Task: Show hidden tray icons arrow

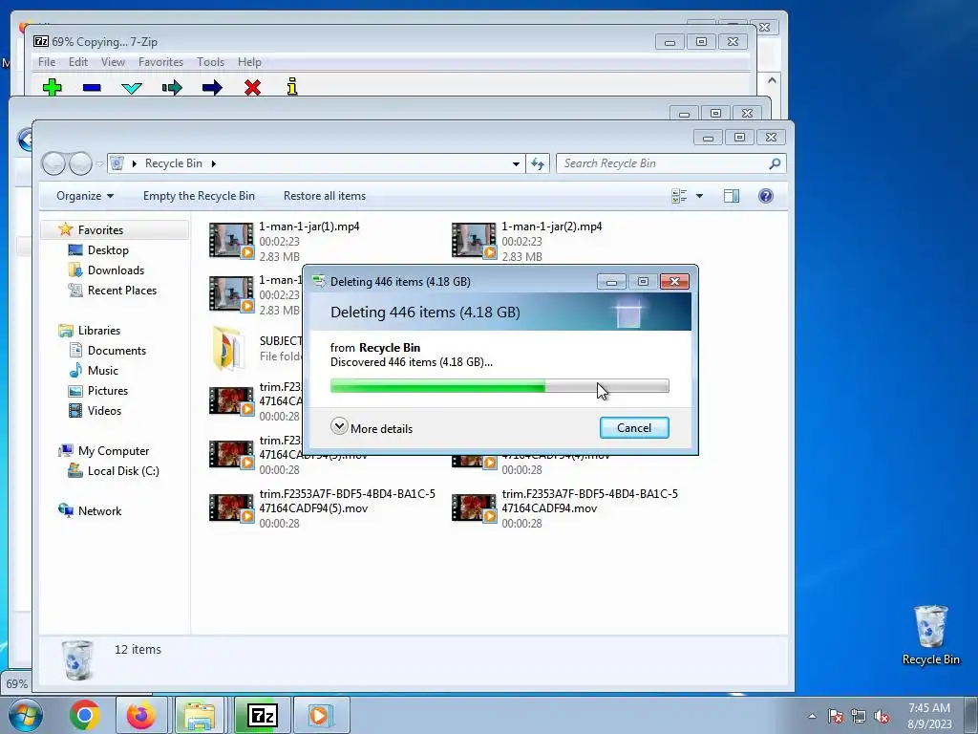Action: coord(812,717)
